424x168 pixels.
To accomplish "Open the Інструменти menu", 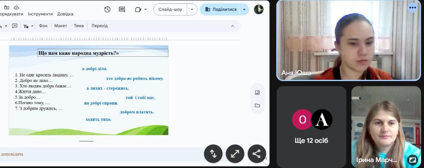I will click(x=40, y=14).
